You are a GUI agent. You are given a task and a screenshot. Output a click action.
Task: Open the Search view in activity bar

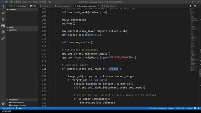pyautogui.click(x=3, y=13)
